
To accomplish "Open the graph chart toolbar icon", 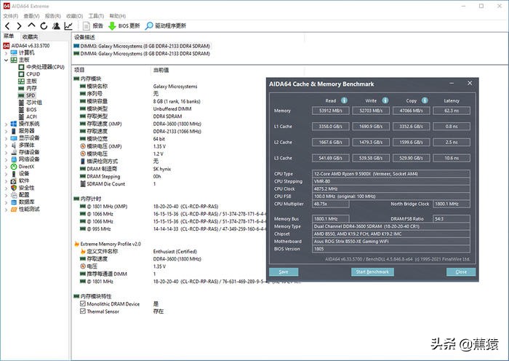I will pos(68,26).
